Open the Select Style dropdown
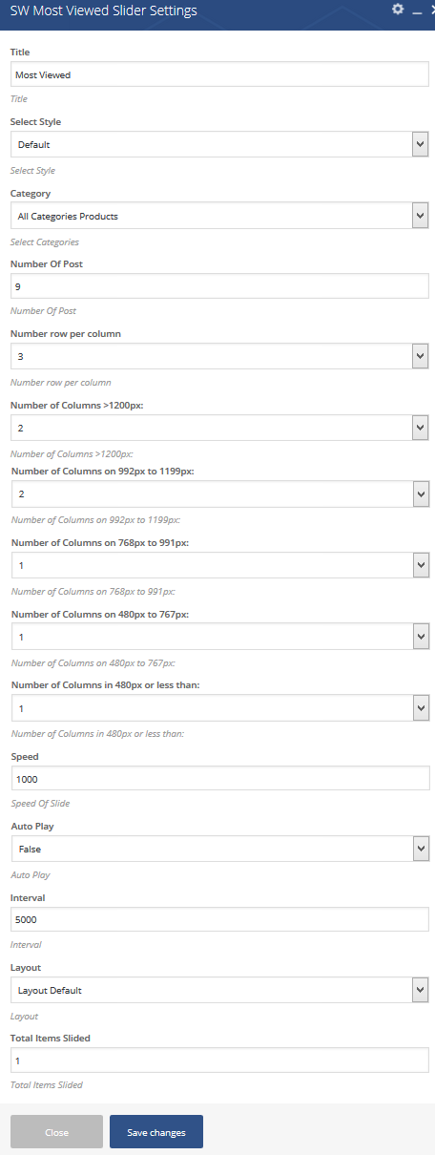This screenshot has height=1155, width=435. [219, 144]
